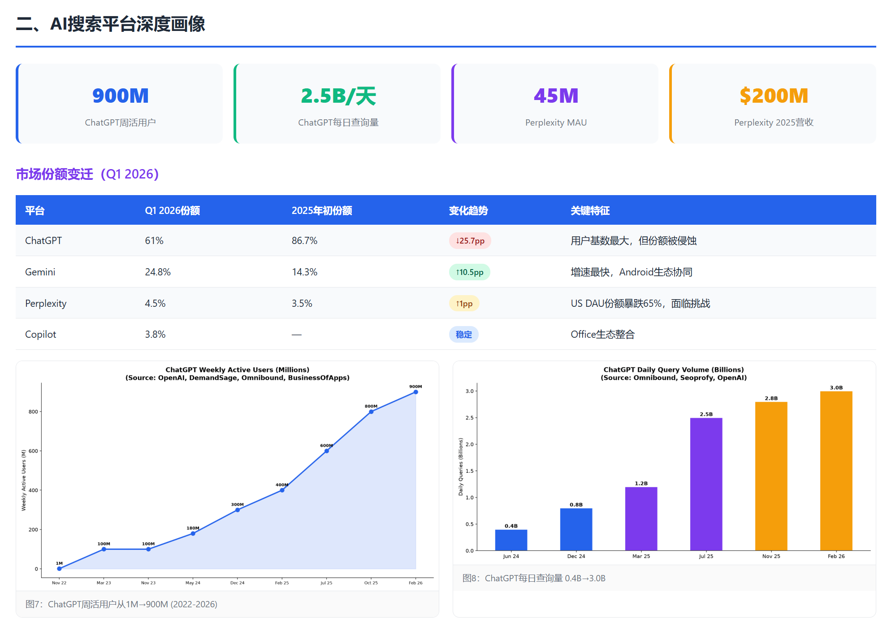Click the Gemini row's 24.8% share value
This screenshot has width=887, height=623.
pos(158,272)
